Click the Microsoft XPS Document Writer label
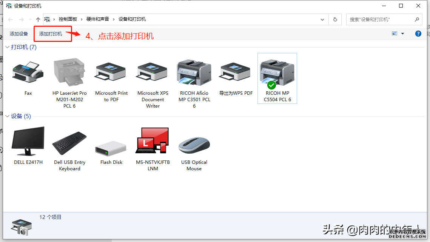 pyautogui.click(x=153, y=100)
